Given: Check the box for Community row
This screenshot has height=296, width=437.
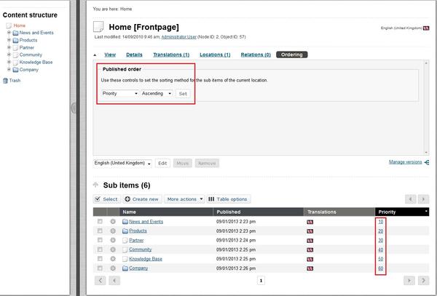Looking at the screenshot, I should coord(100,249).
